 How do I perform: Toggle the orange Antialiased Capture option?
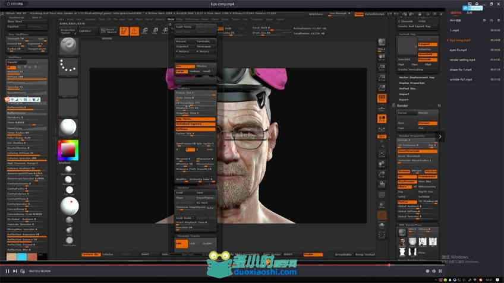(x=196, y=124)
